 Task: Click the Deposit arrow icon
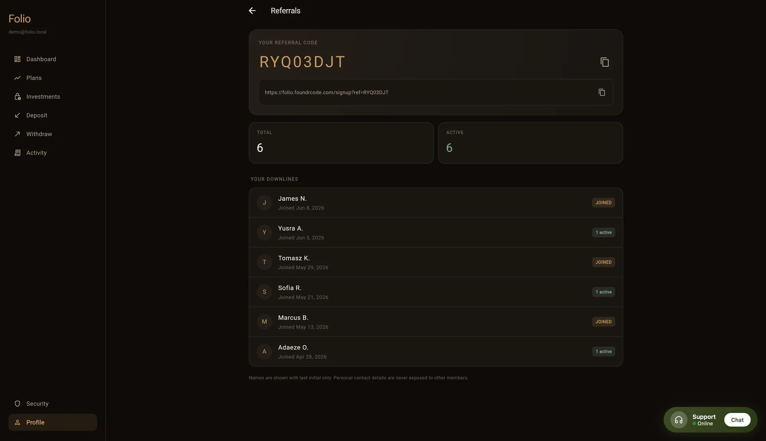(x=18, y=115)
